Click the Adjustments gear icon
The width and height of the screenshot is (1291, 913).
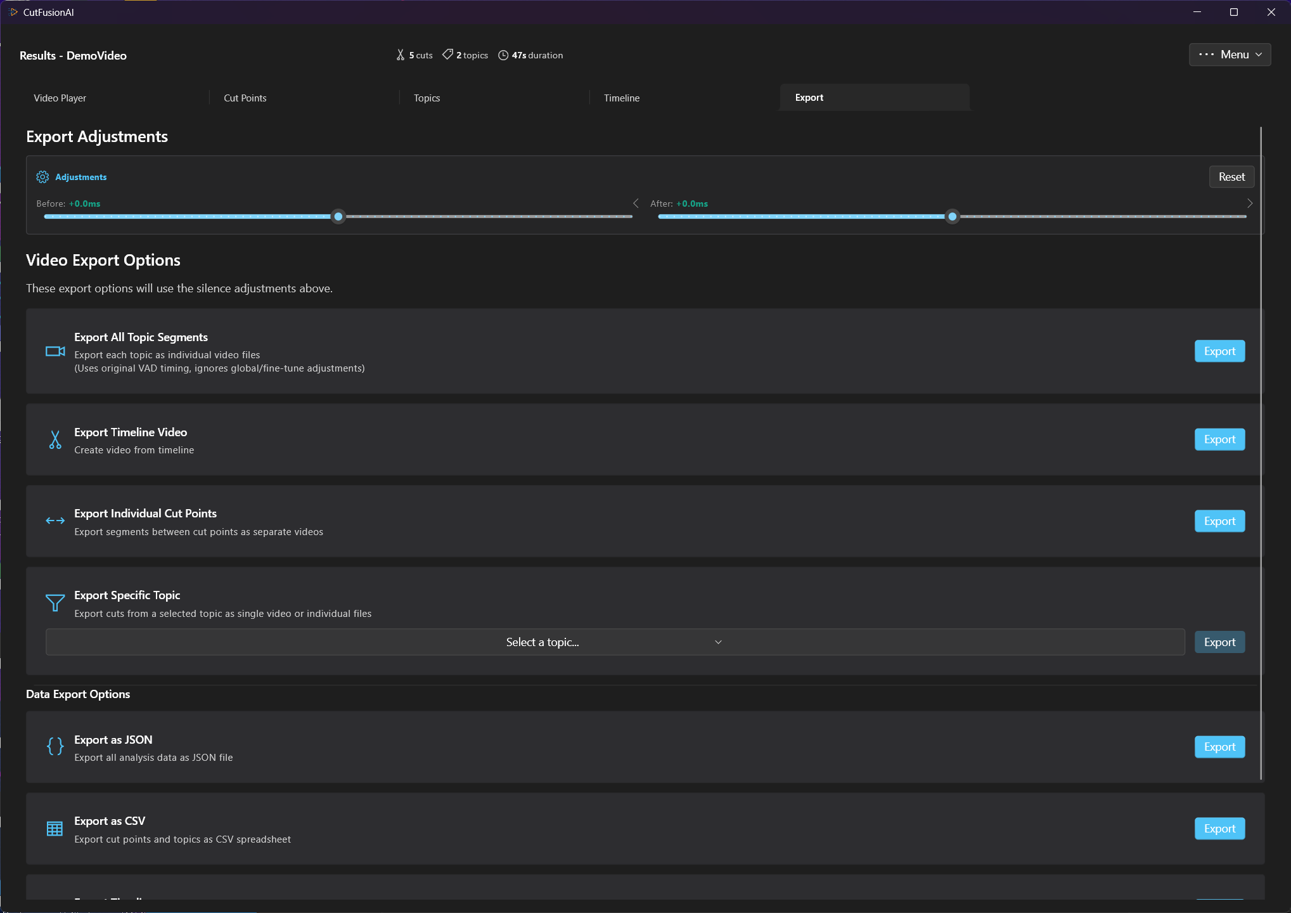[x=42, y=177]
